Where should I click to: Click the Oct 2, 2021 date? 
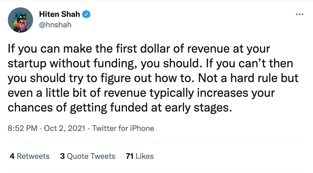pos(64,128)
